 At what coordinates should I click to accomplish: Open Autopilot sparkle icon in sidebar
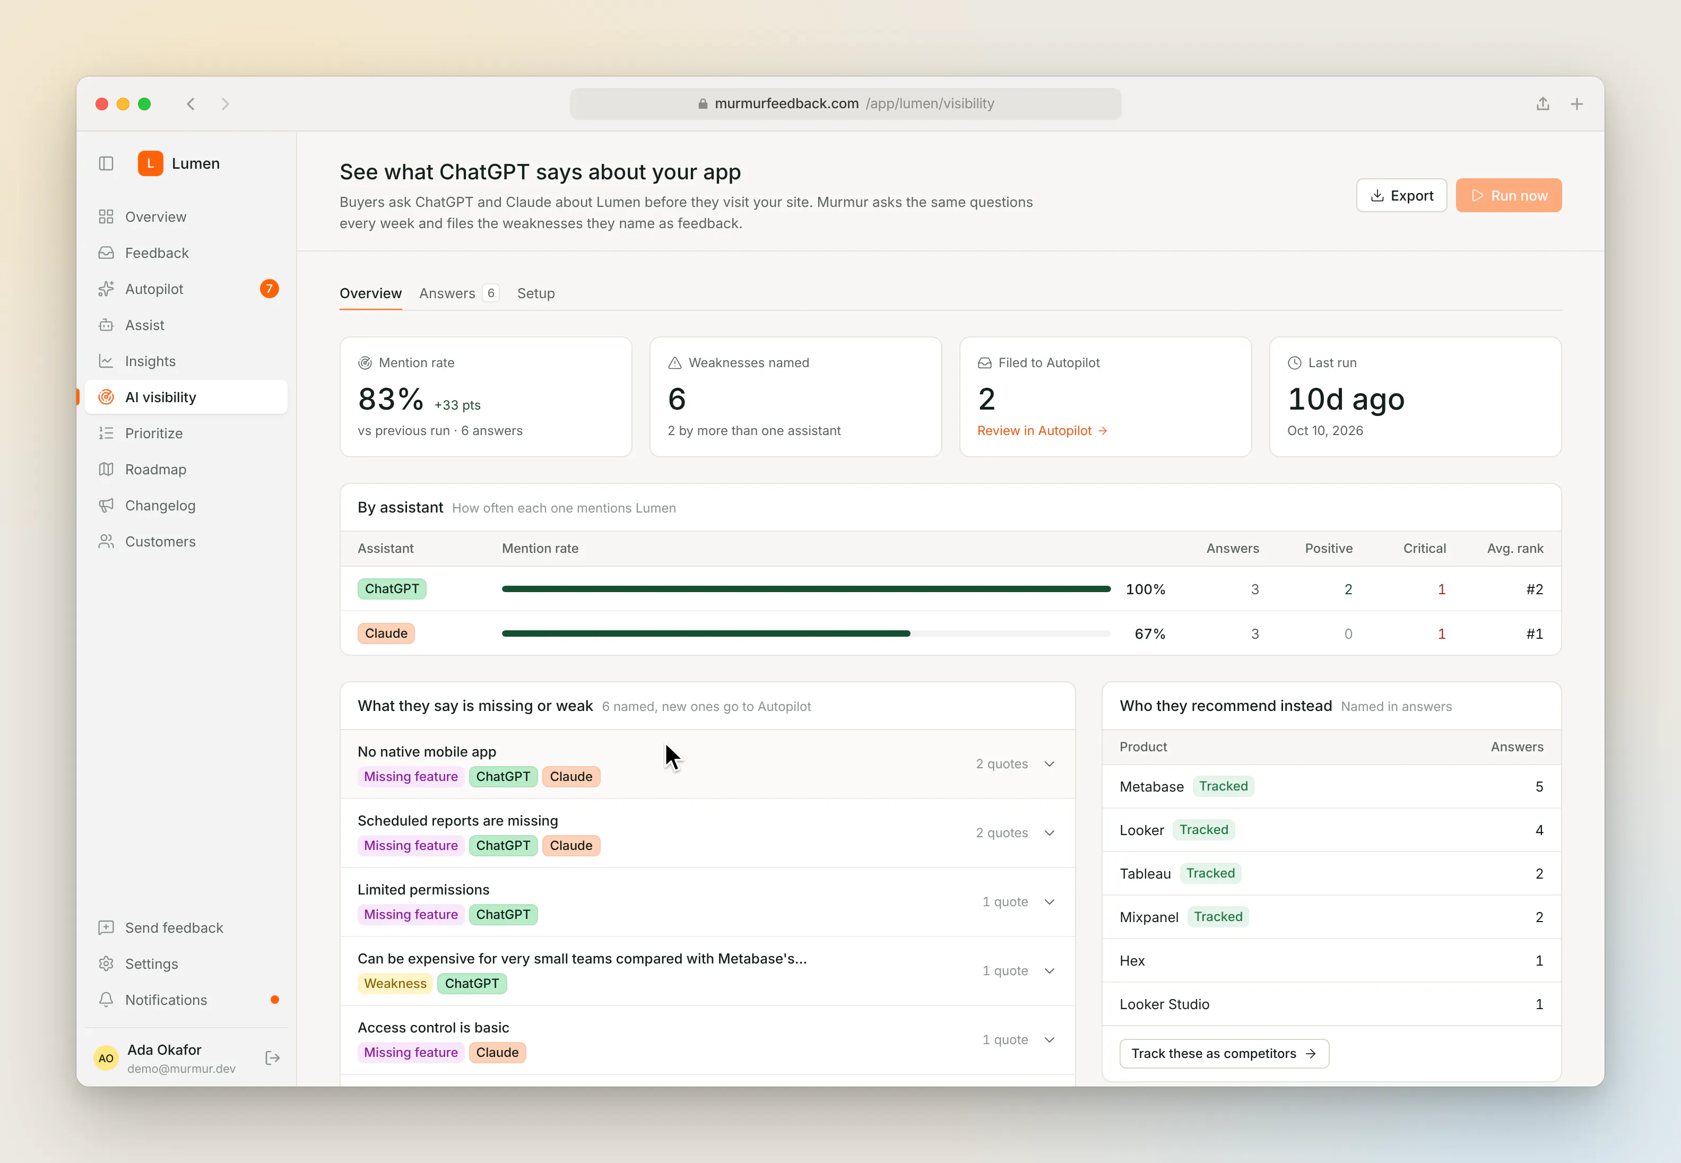(106, 289)
